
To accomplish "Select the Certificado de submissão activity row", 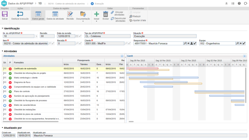I will (25, 68).
